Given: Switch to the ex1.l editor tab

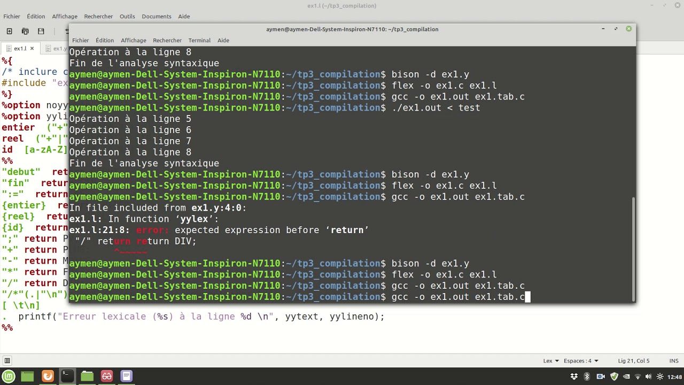Looking at the screenshot, I should (20, 49).
